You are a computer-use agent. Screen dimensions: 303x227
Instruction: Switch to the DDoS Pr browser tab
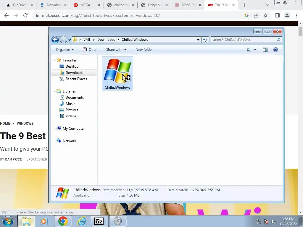click(188, 5)
